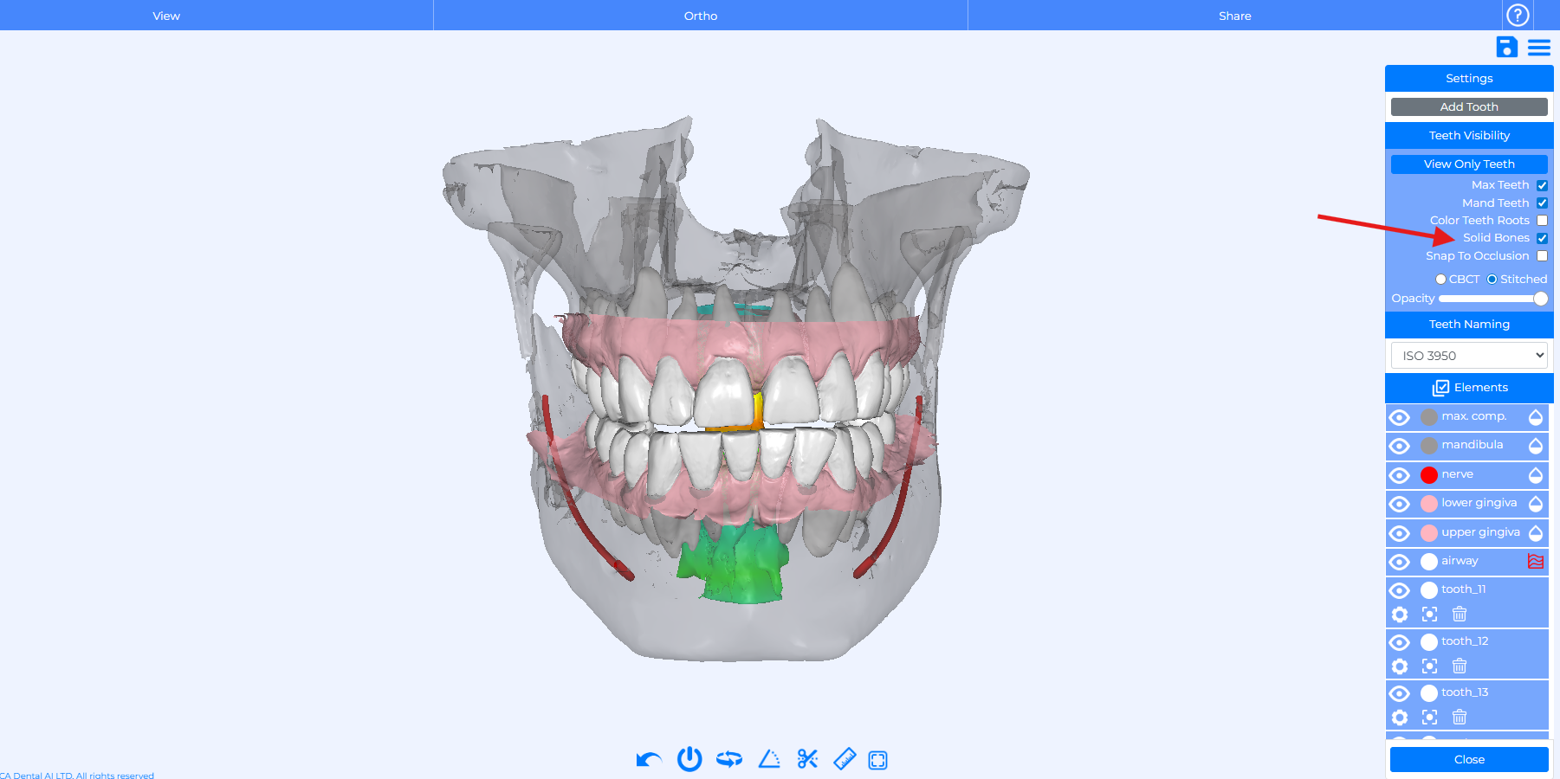
Task: Activate the ruler measurement tool
Action: click(845, 760)
